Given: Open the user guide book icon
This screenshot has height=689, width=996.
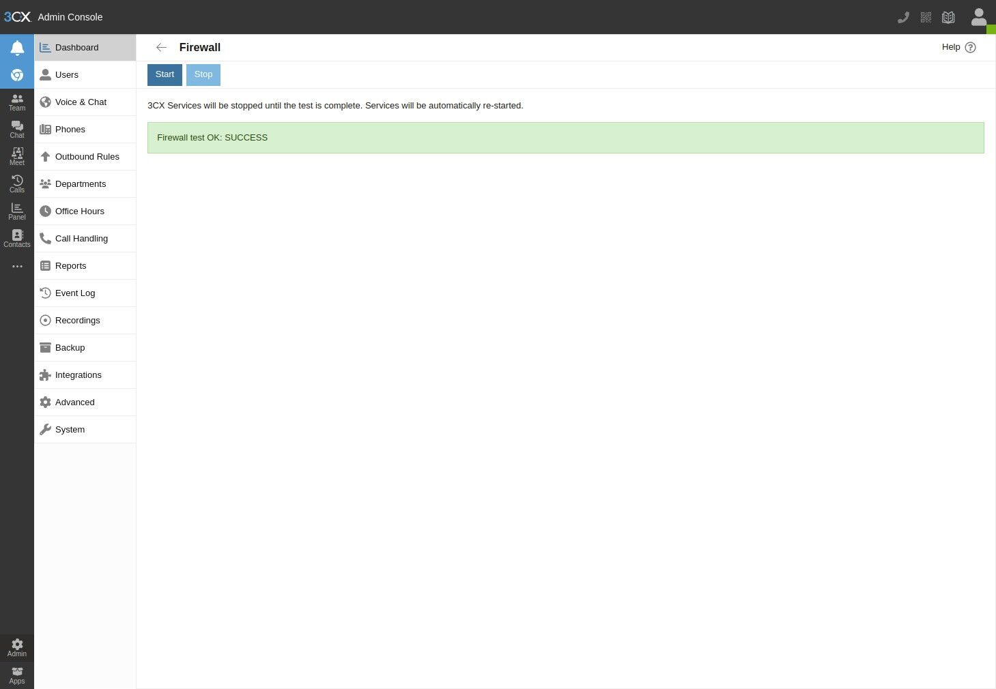Looking at the screenshot, I should tap(948, 18).
